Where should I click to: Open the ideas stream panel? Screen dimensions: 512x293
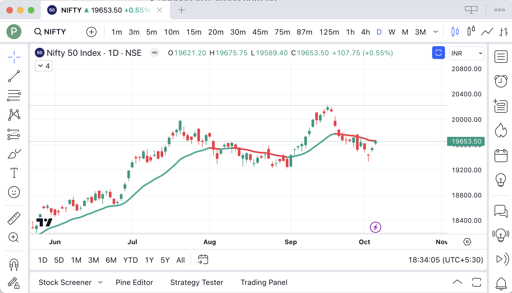pos(500,235)
